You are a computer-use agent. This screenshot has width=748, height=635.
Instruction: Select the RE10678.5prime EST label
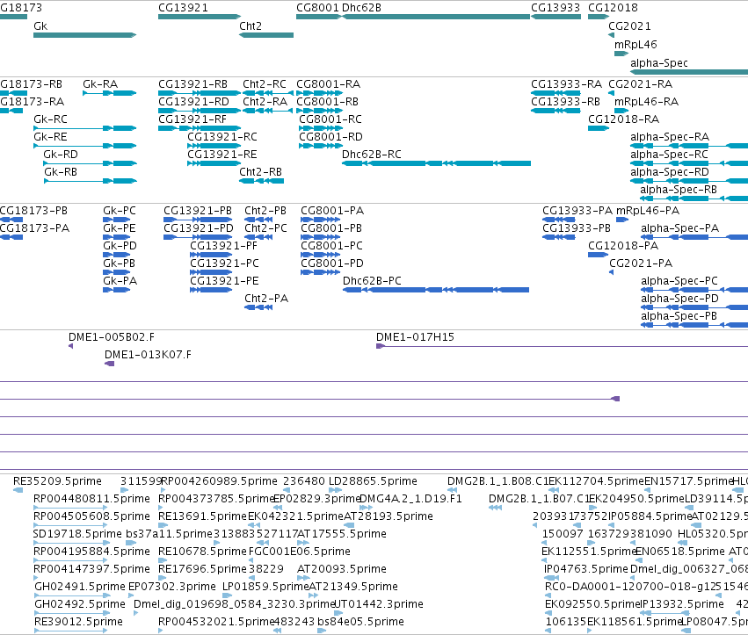point(203,552)
